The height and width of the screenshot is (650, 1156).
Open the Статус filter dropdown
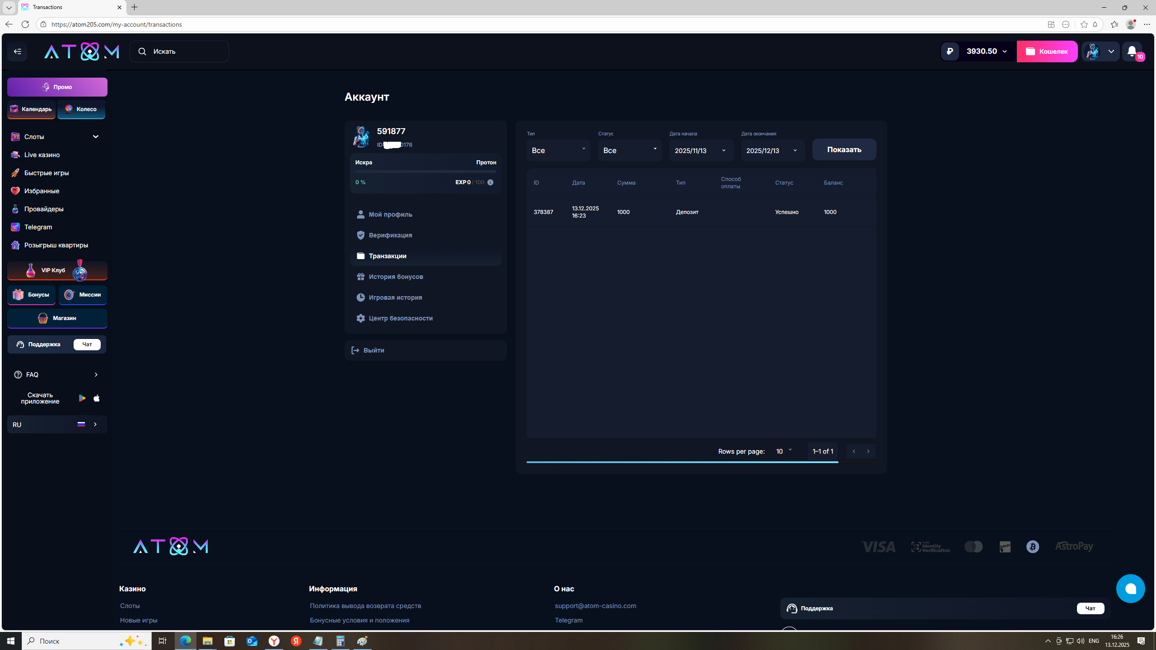pos(629,150)
